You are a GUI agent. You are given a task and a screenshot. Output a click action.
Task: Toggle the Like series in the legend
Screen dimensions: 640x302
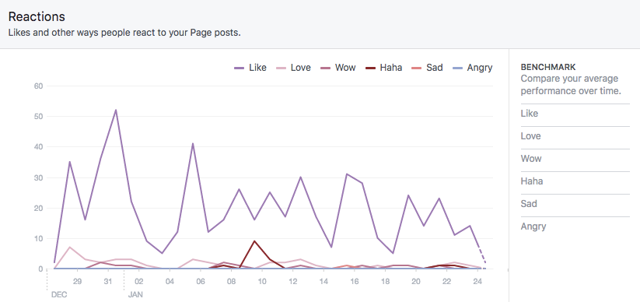[250, 68]
